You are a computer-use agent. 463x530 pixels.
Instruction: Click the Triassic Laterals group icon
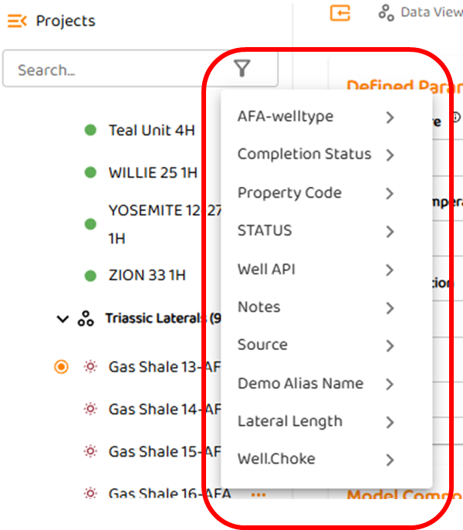(x=86, y=318)
